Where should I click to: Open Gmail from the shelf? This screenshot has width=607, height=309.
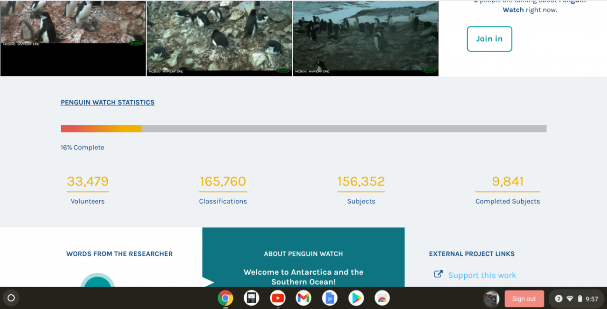(x=303, y=298)
